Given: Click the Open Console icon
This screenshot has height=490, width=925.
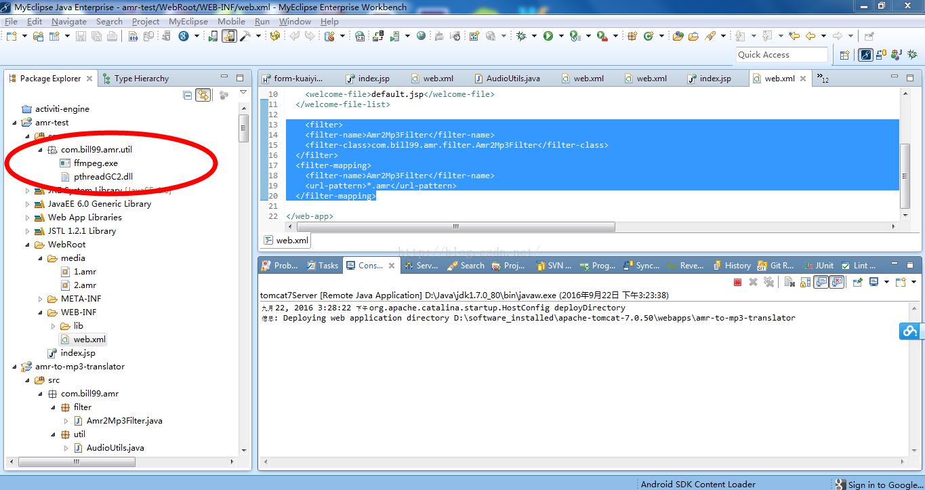Looking at the screenshot, I should [901, 282].
